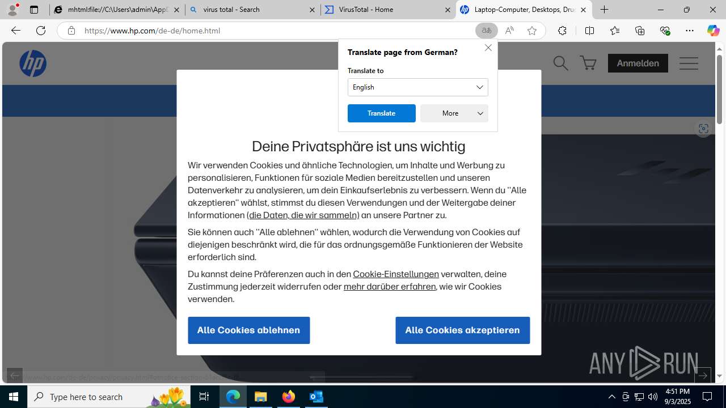Open Firefox from the taskbar
Screen dimensions: 726x408
[289, 397]
